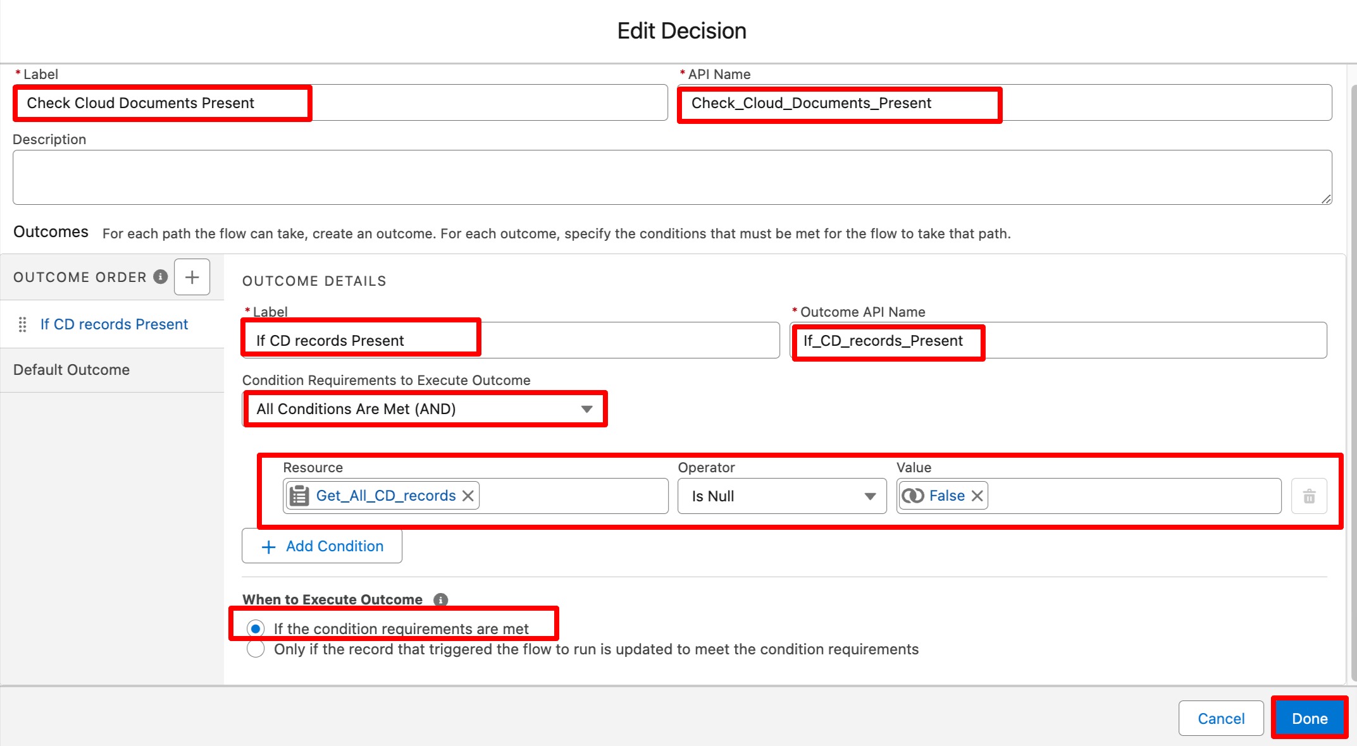
Task: Click the Outcome API Name field
Action: [1058, 341]
